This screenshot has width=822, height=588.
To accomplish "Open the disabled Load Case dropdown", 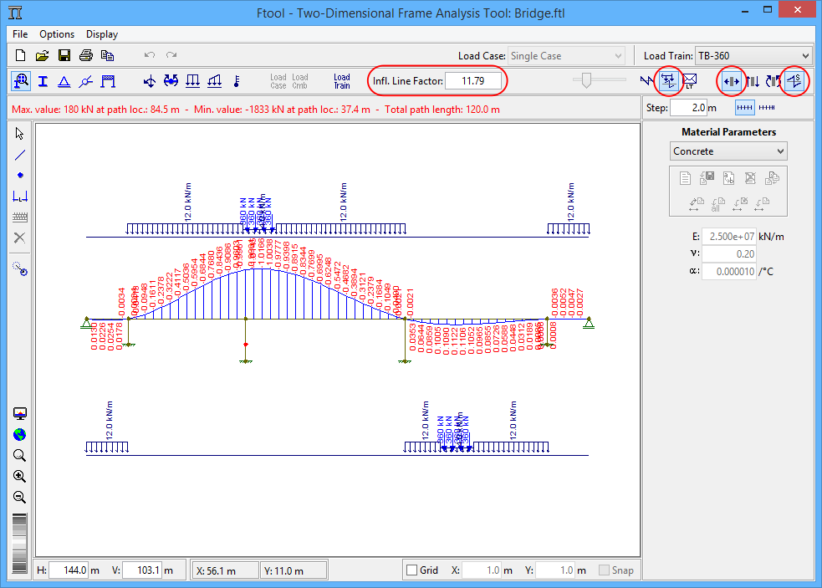I will 566,56.
